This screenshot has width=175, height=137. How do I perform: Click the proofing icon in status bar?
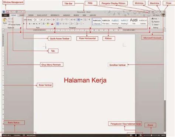[24, 136]
